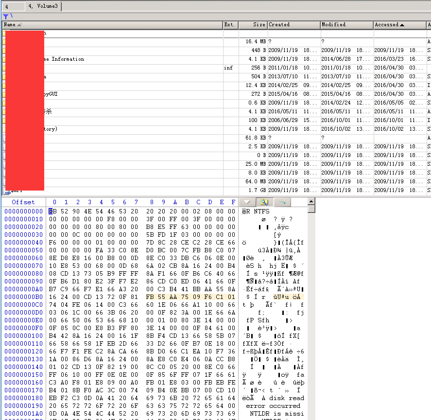The height and width of the screenshot is (420, 431).
Task: Click accessed date 2016/10/01 cell
Action: tap(400, 120)
